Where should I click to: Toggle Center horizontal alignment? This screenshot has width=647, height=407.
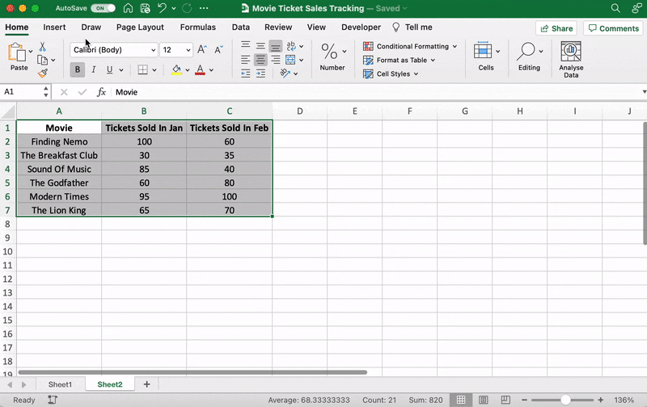coord(260,60)
